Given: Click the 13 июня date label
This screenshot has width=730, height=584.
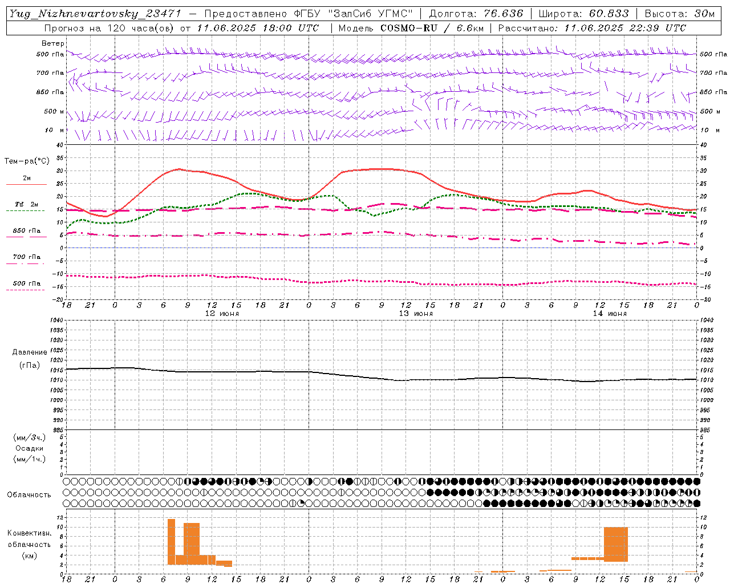Looking at the screenshot, I should [x=416, y=314].
